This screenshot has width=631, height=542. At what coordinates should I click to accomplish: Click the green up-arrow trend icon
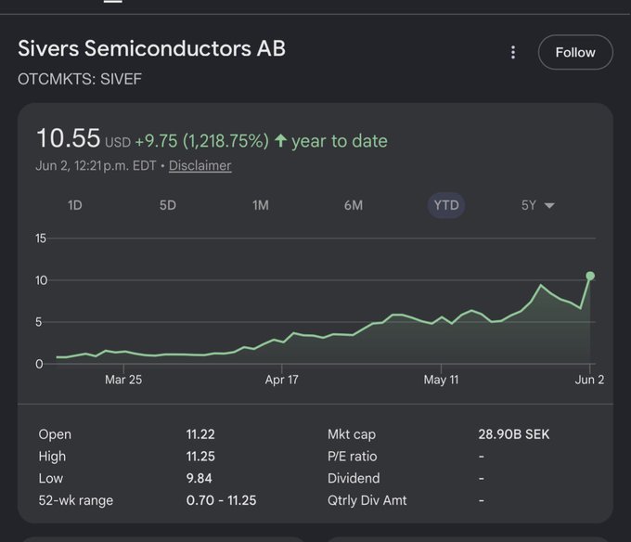point(280,141)
